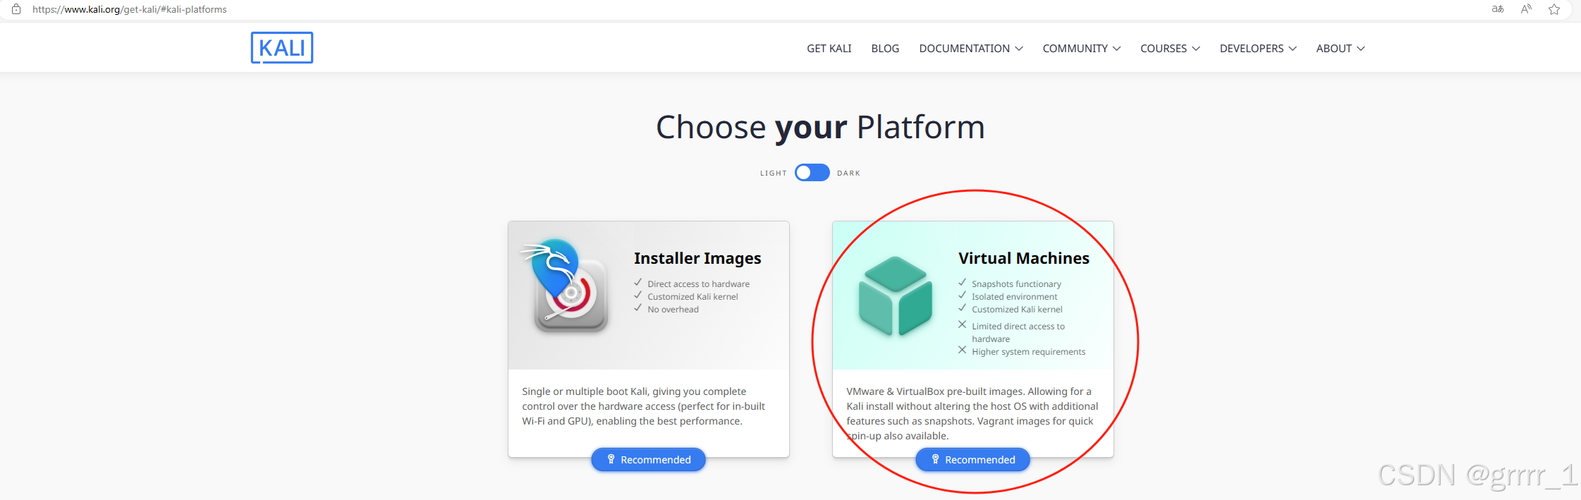Click the Installer Images description paragraph
Viewport: 1581px width, 500px height.
point(644,406)
